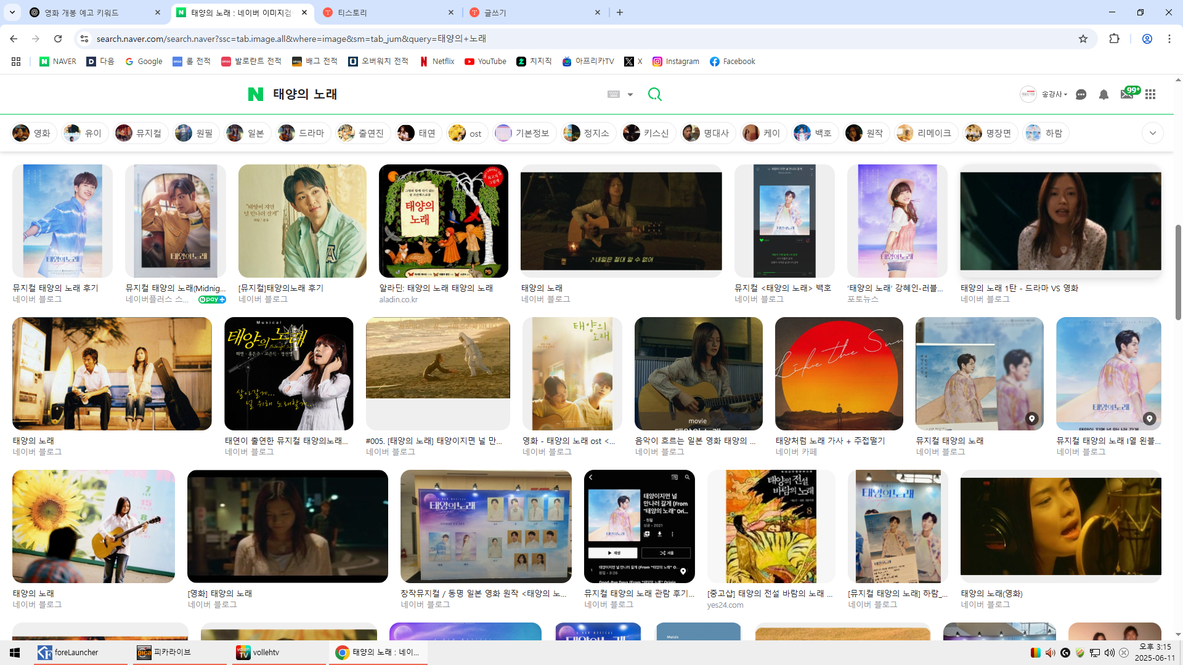
Task: Open the YouTube bookmark
Action: [x=486, y=62]
